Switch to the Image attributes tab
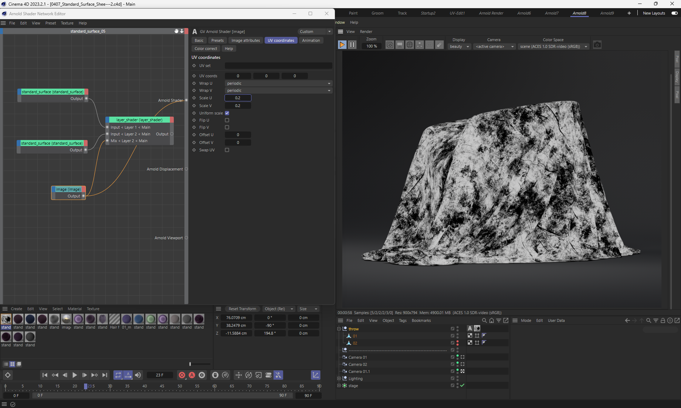This screenshot has height=408, width=681. 245,40
